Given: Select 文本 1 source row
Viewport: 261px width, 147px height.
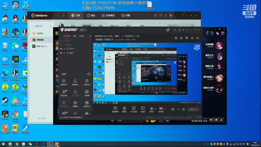Looking at the screenshot, I should [75, 49].
